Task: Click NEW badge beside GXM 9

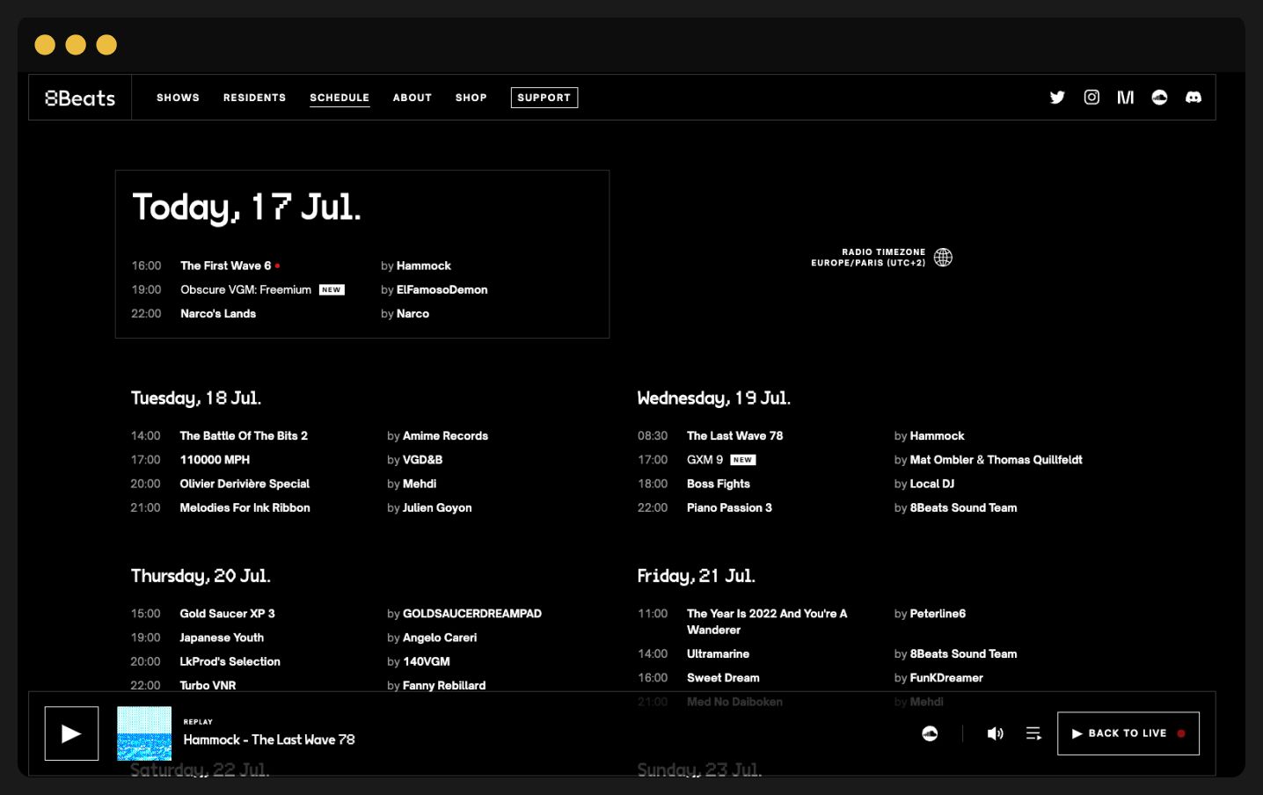Action: (x=743, y=460)
